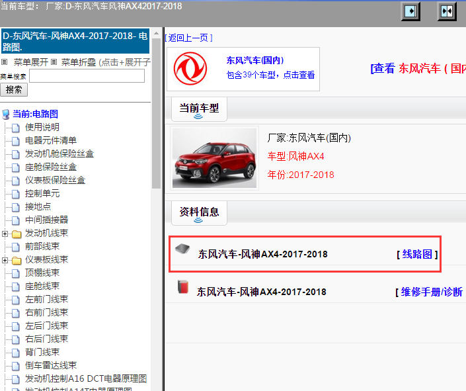Click the page icon beside 发动机舱保险丝盒
466x391 pixels.
pos(16,154)
